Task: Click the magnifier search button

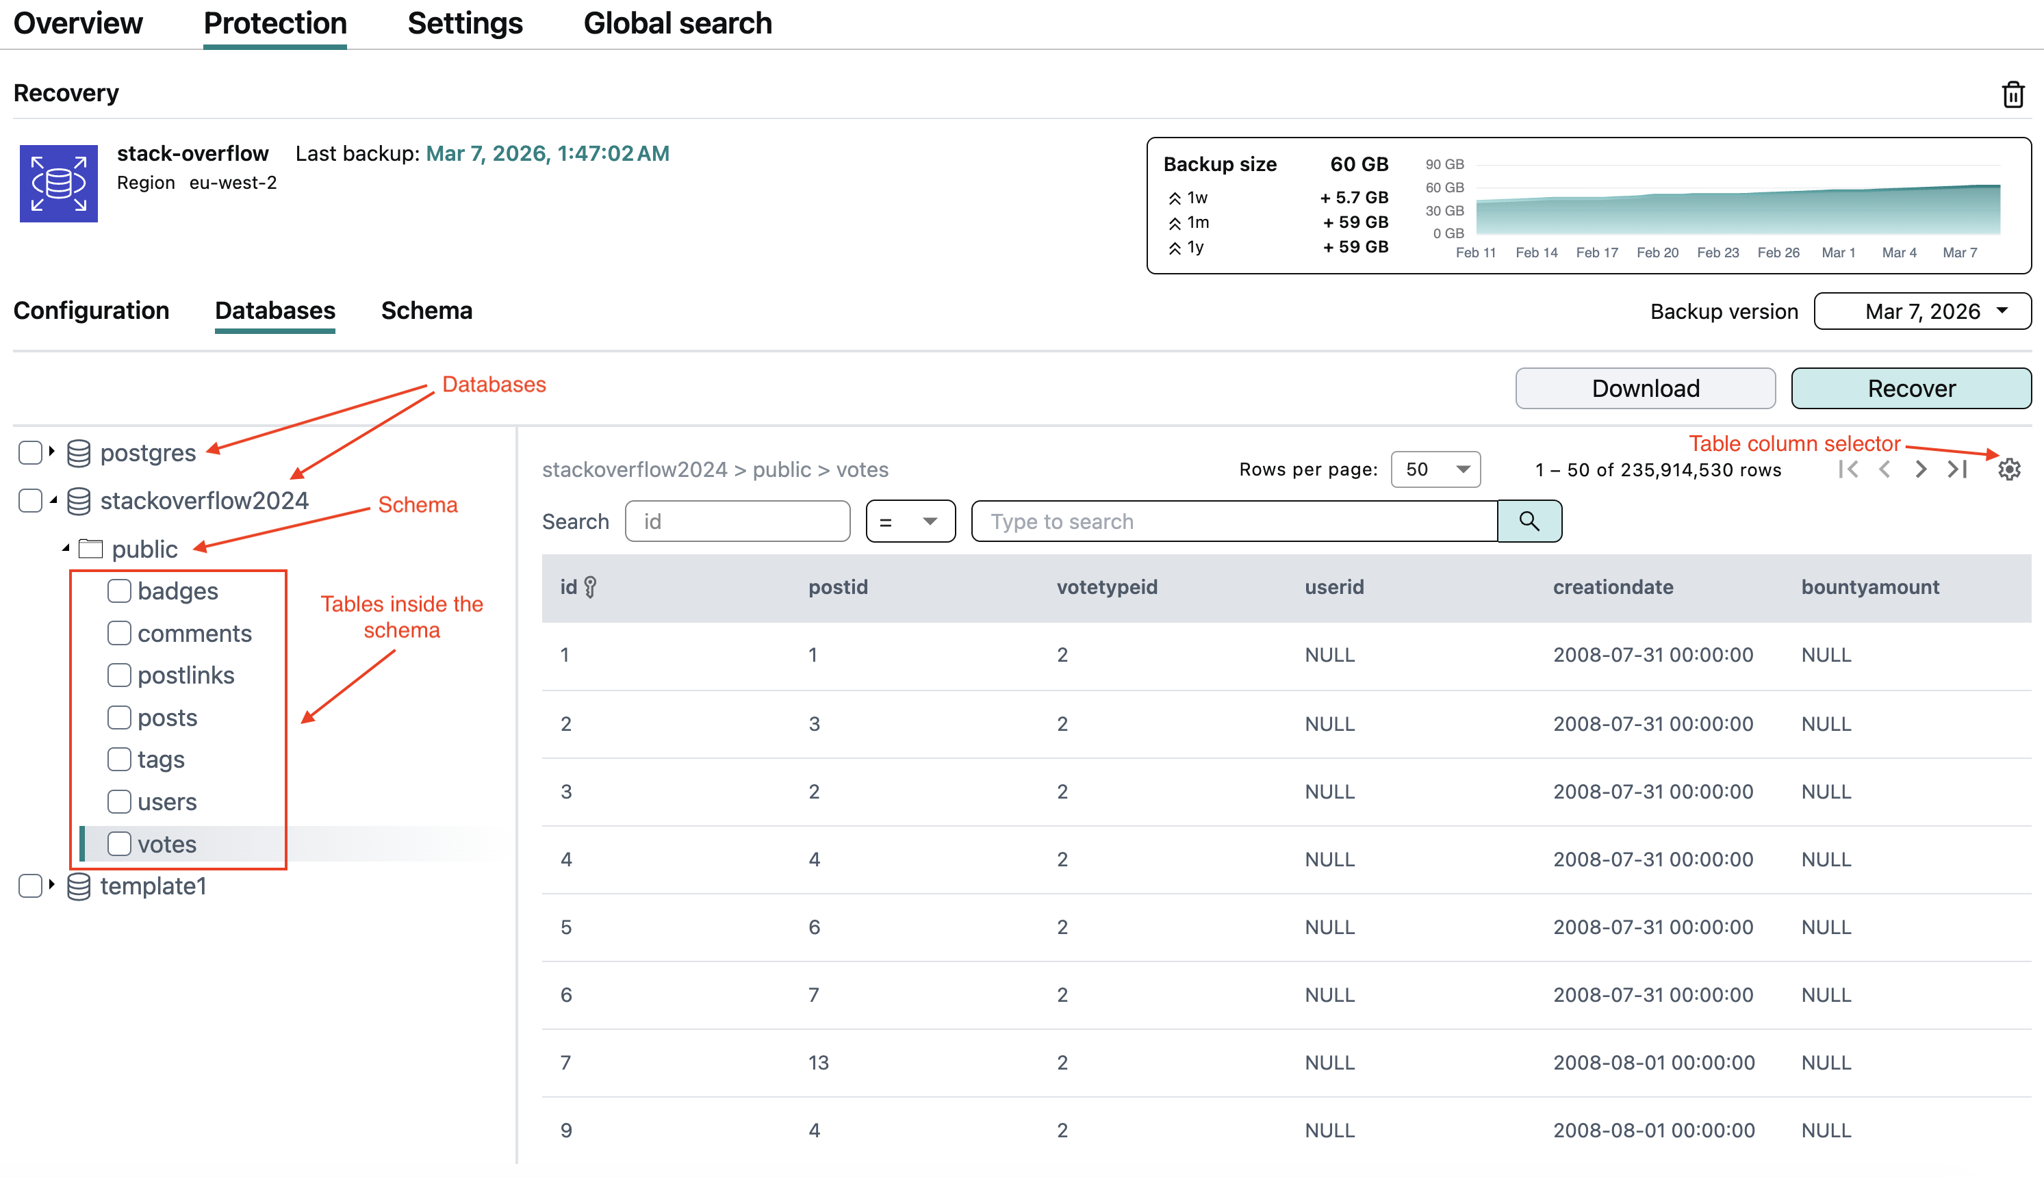Action: tap(1529, 521)
